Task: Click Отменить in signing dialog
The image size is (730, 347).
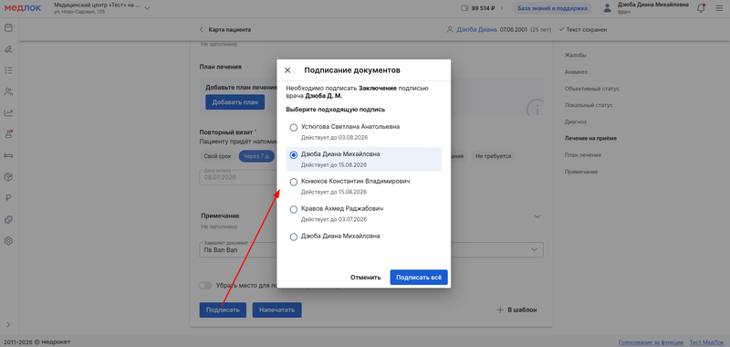Action: 366,277
